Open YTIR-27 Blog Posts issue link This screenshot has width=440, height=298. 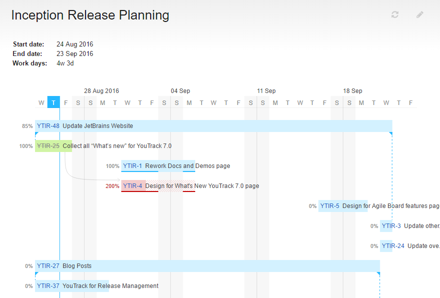coord(48,266)
